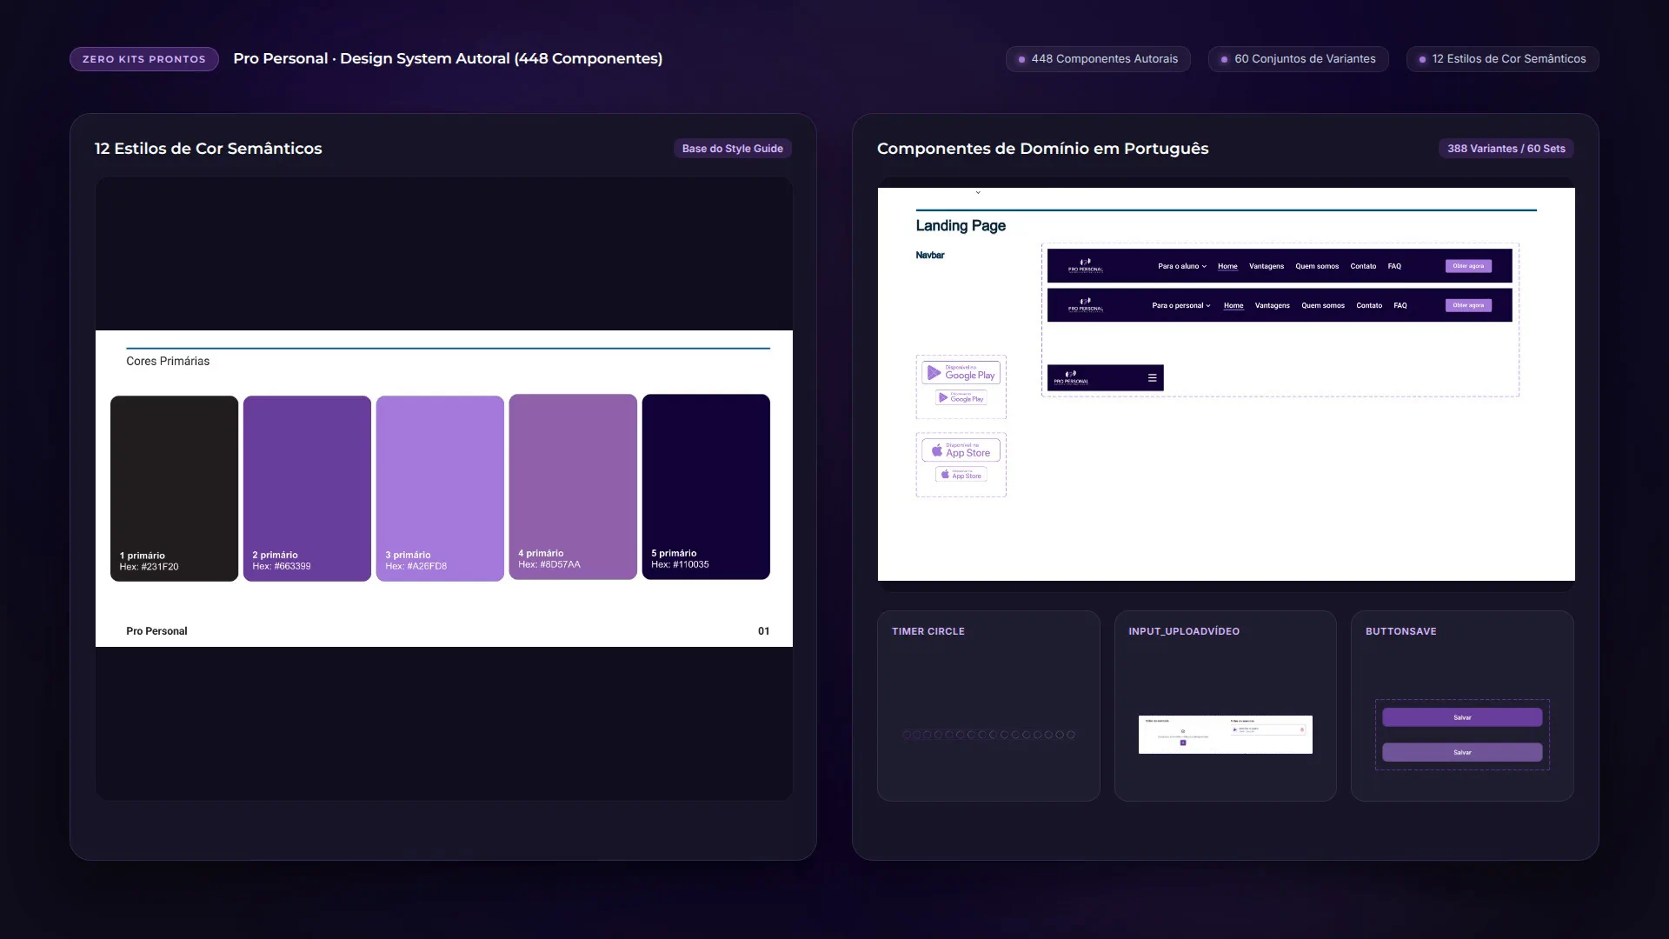Image resolution: width=1669 pixels, height=939 pixels.
Task: Select Vantagens in the 'Para o aluno' navbar
Action: coord(1267,266)
